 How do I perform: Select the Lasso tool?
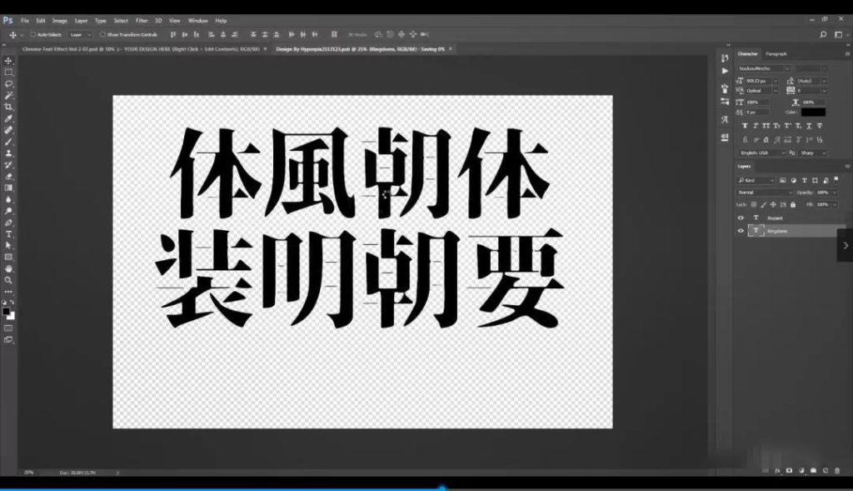click(9, 84)
